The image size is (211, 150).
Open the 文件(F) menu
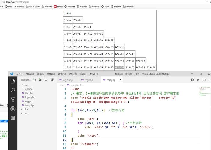coord(20,74)
